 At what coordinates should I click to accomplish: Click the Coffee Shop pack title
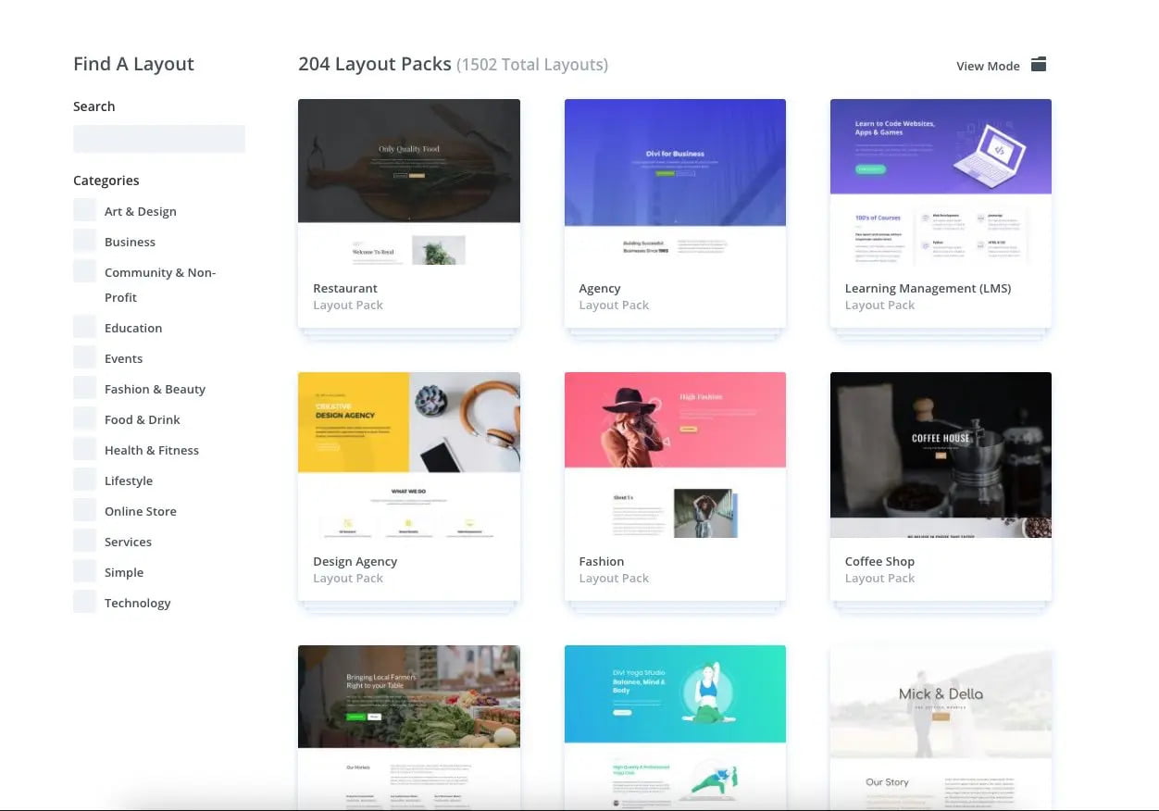[x=879, y=562]
